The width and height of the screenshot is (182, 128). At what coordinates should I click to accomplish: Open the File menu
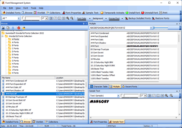(x=5, y=8)
